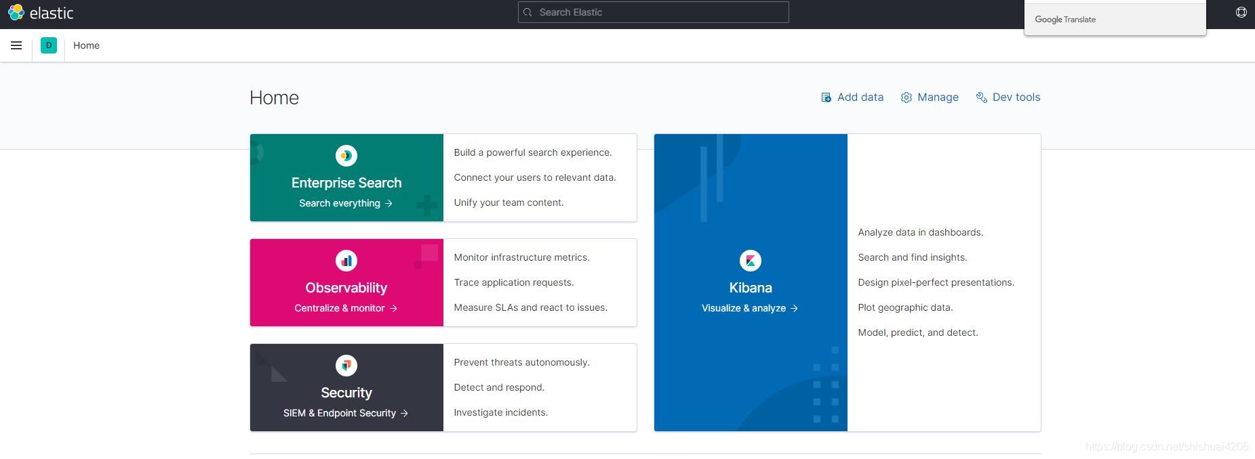Open the D space selector avatar
The image size is (1255, 459).
tap(49, 45)
